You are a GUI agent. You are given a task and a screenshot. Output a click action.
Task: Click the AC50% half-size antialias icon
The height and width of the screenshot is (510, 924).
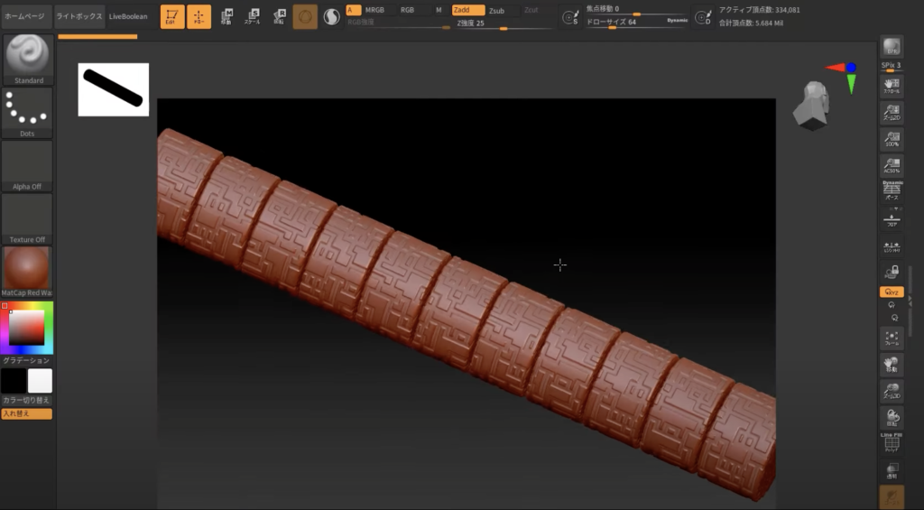[x=892, y=166]
